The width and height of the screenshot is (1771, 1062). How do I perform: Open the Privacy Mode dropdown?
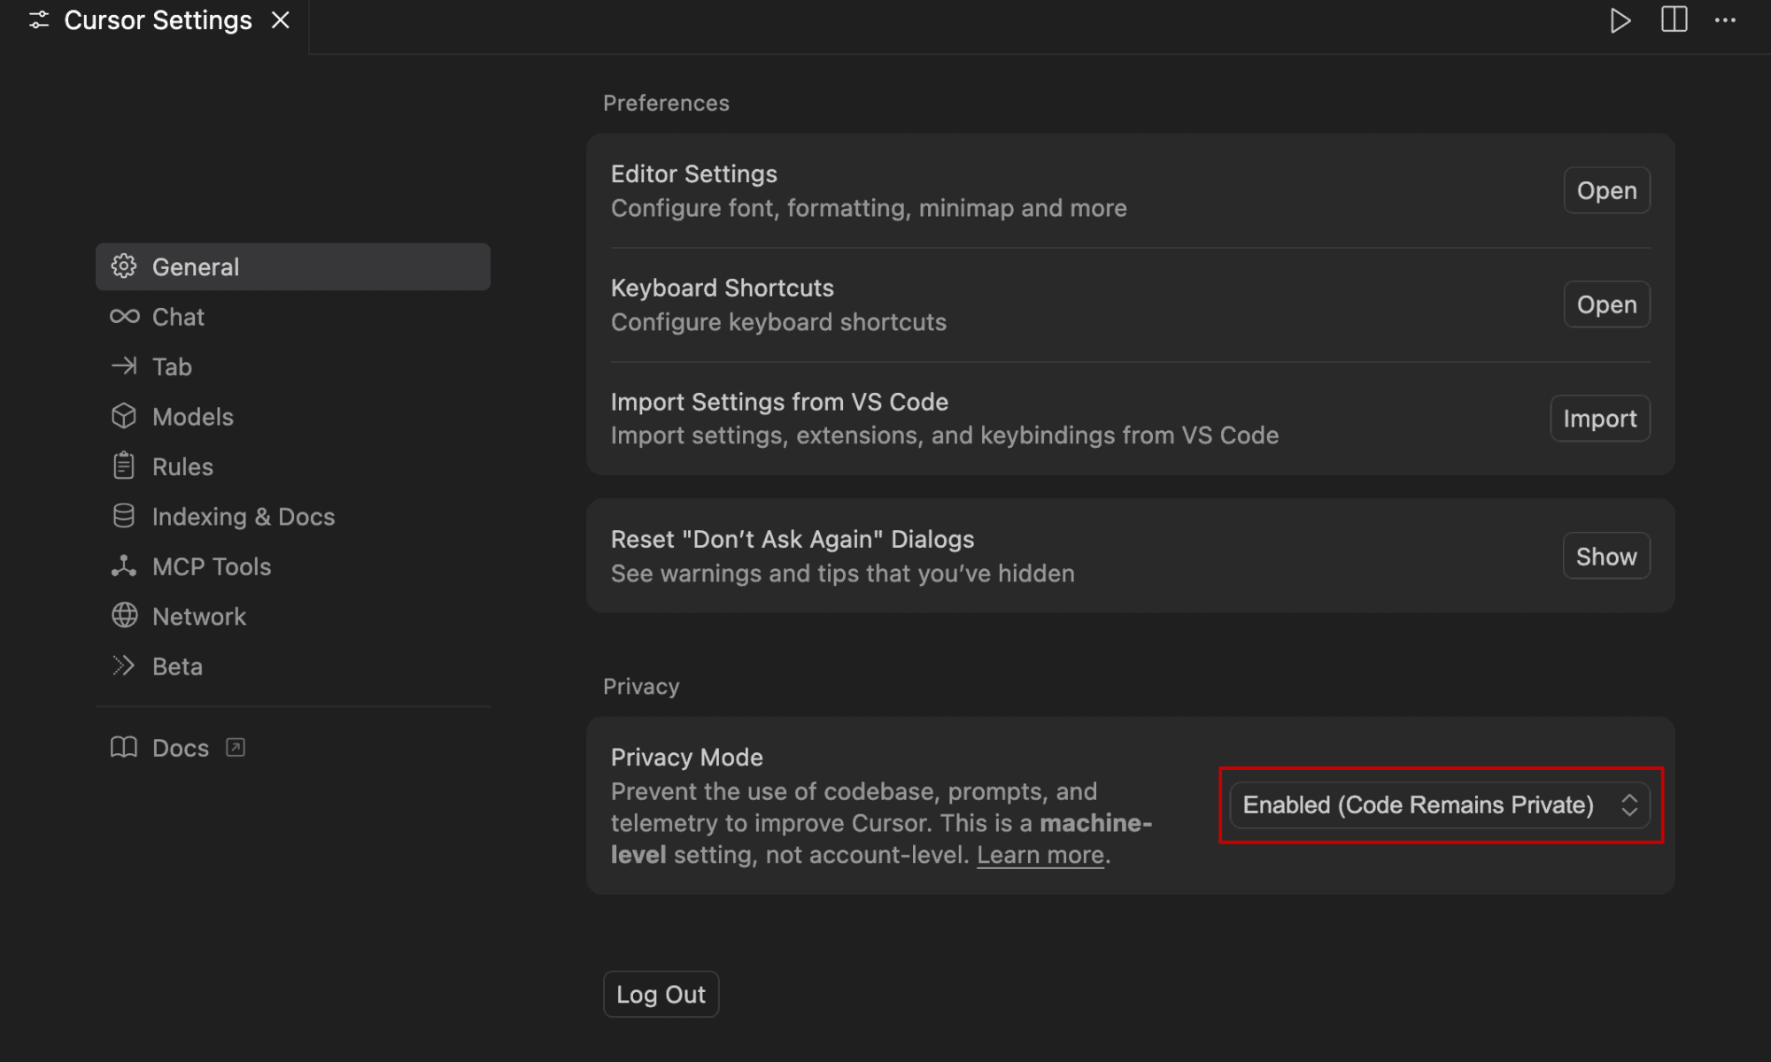[x=1440, y=805]
